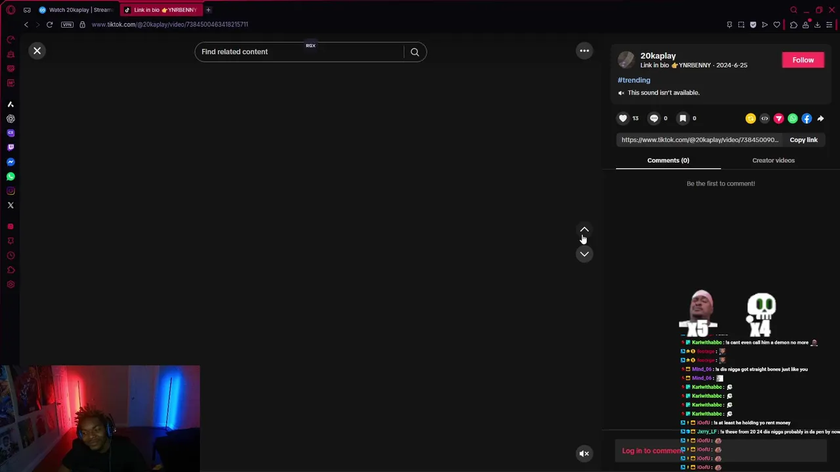Open the ad blocker shield icon
Viewport: 840px width, 472px height.
tap(753, 25)
